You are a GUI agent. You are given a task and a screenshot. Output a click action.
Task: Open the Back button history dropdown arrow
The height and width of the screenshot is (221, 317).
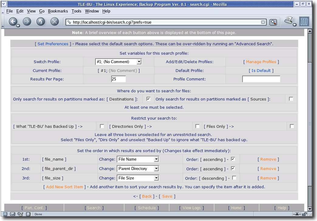[x=18, y=26]
